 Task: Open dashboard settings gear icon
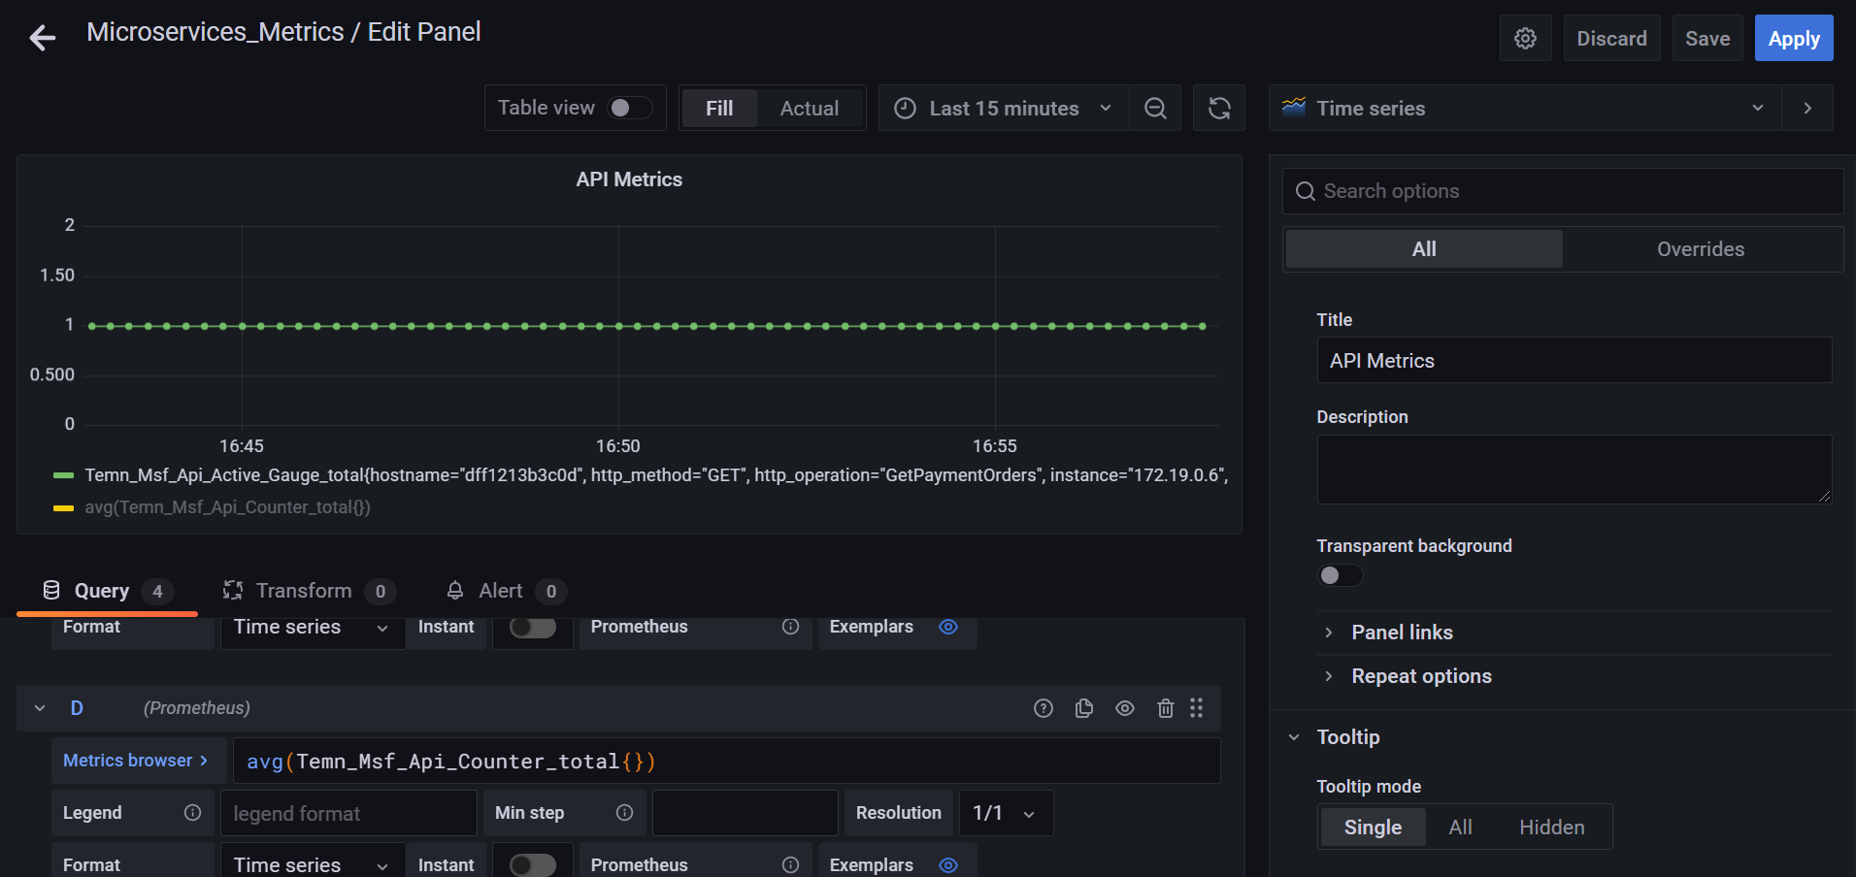pyautogui.click(x=1525, y=39)
